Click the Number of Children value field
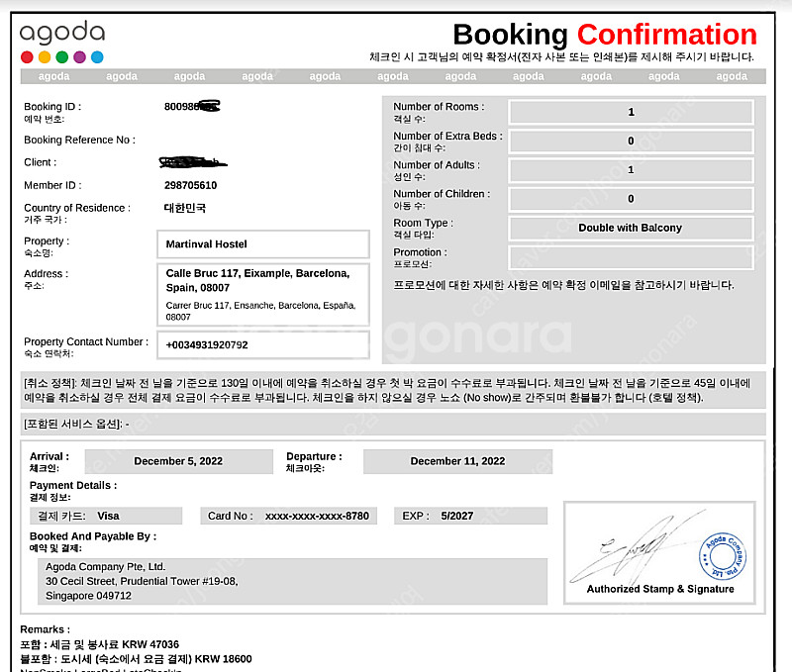The height and width of the screenshot is (672, 792). pyautogui.click(x=632, y=199)
